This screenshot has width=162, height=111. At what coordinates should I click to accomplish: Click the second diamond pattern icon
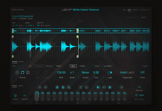tap(63, 87)
